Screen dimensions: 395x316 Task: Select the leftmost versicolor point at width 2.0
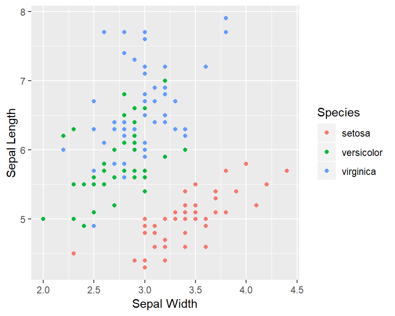[43, 219]
